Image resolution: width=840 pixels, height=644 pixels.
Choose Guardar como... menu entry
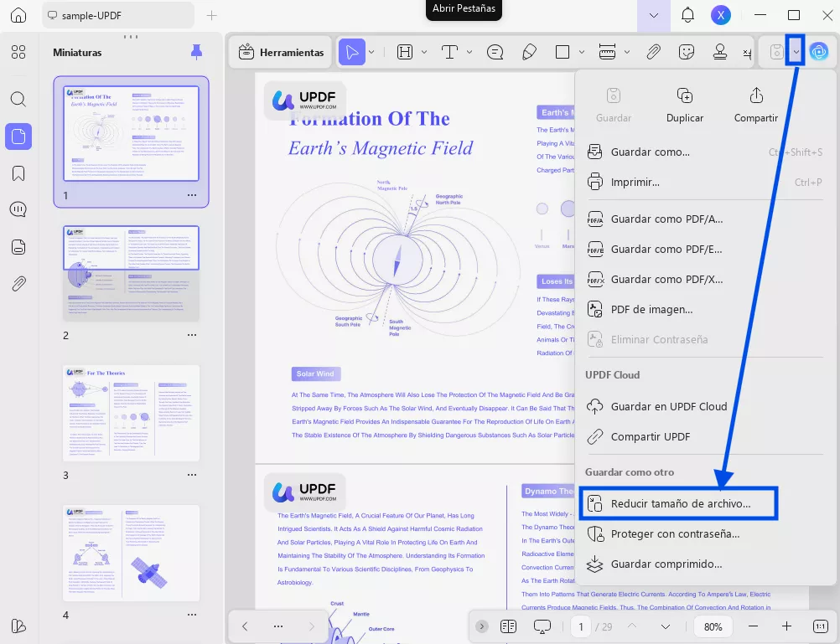point(704,152)
